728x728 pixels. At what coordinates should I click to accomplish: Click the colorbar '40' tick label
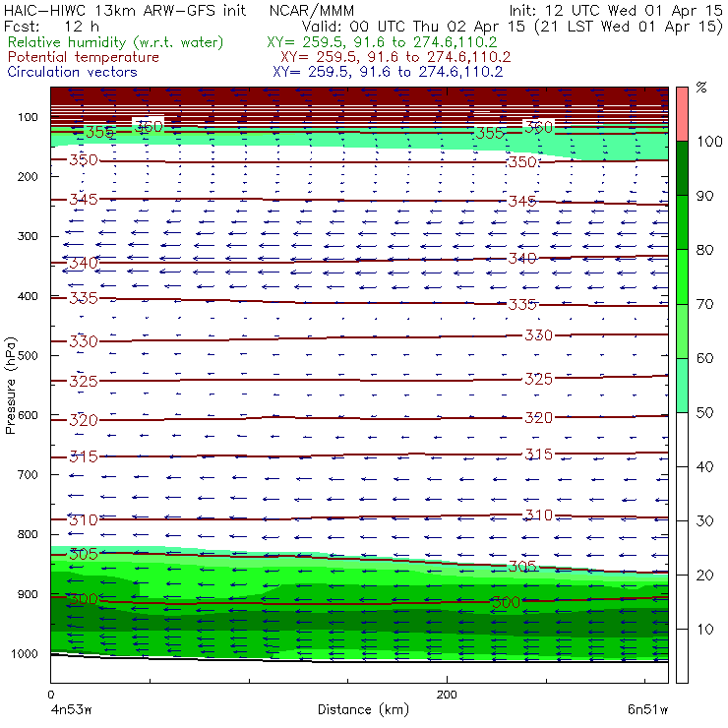pos(704,466)
